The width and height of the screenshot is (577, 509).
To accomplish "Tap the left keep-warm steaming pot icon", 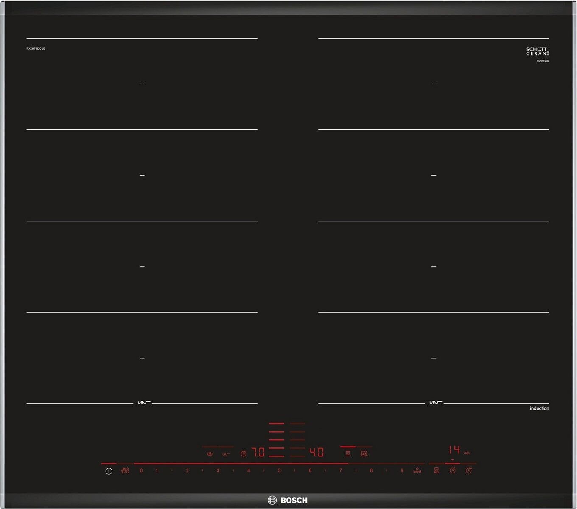I will (210, 454).
